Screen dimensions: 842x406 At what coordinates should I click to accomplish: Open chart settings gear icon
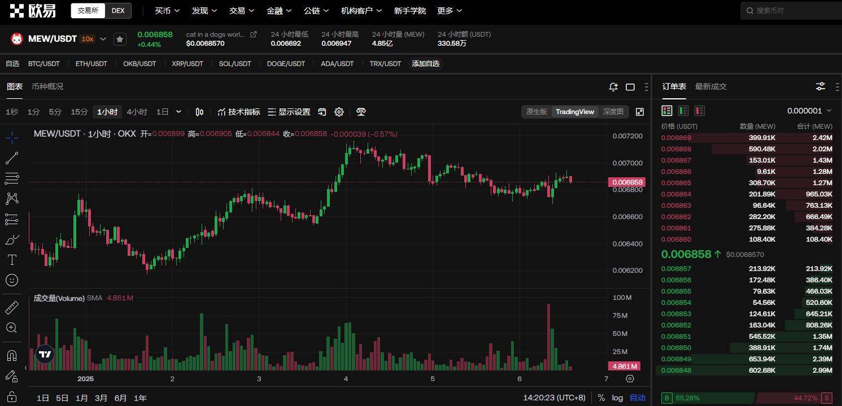(x=339, y=112)
